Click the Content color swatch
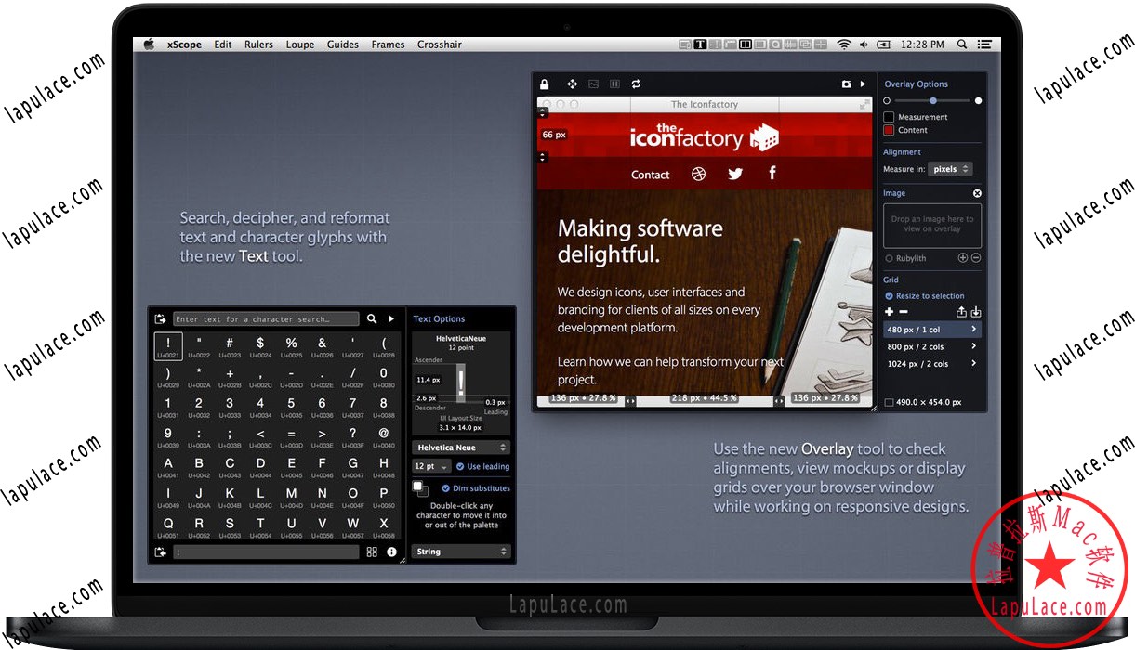This screenshot has width=1135, height=650. click(890, 130)
